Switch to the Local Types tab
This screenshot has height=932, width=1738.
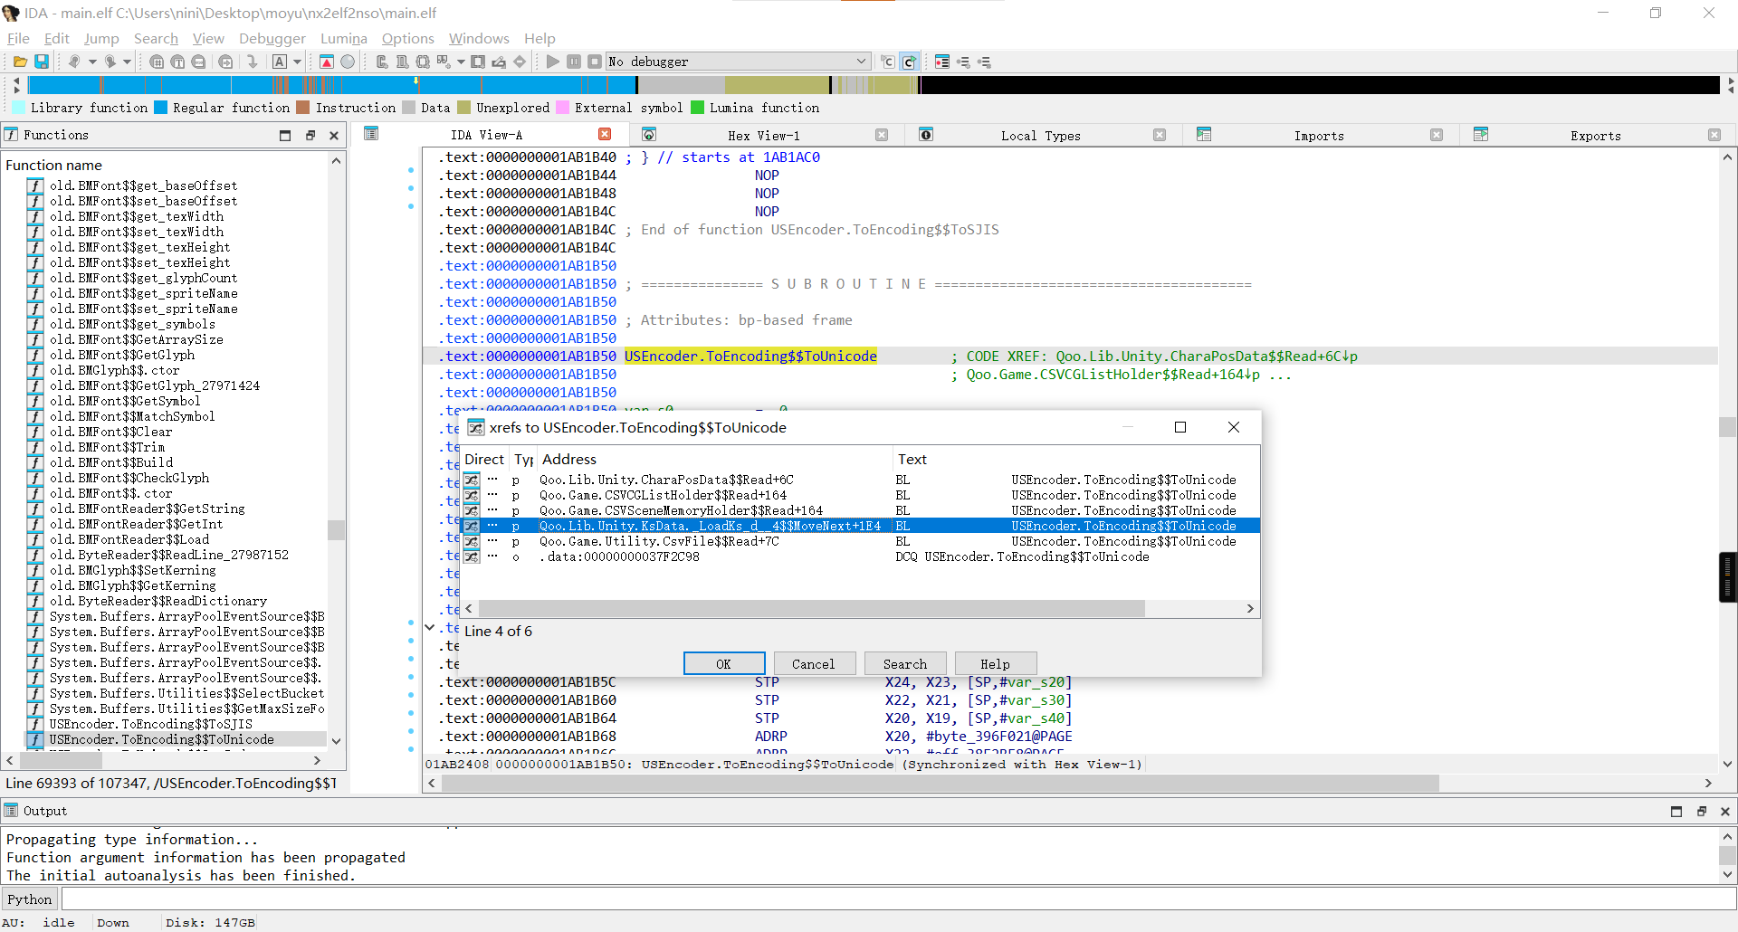[1041, 136]
